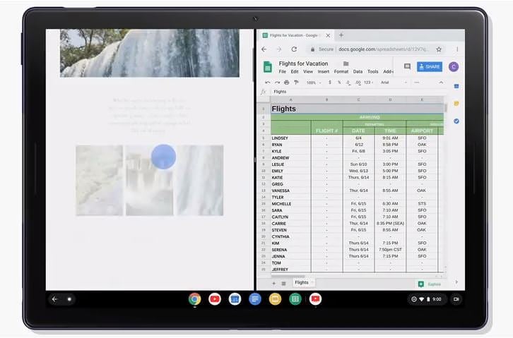The image size is (513, 338).
Task: Tap the shelf back arrow
Action: point(54,299)
